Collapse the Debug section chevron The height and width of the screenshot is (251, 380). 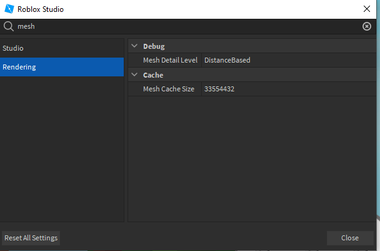134,46
